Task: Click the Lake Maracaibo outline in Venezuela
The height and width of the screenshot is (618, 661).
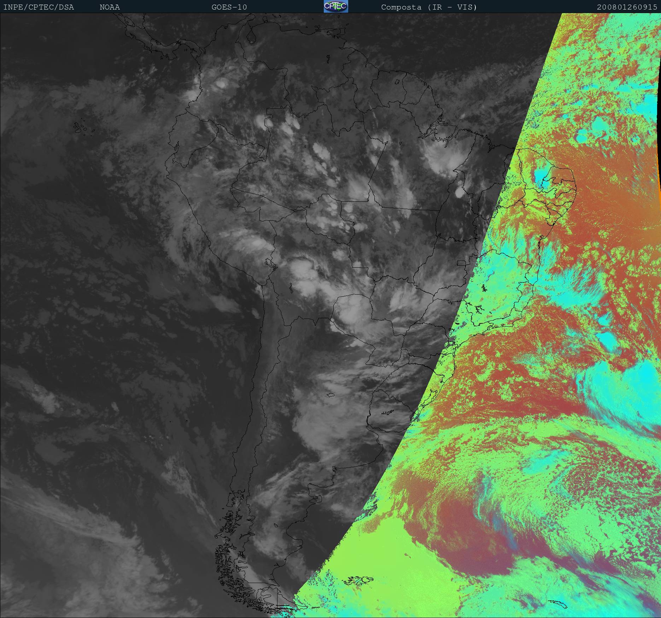Action: pos(251,37)
